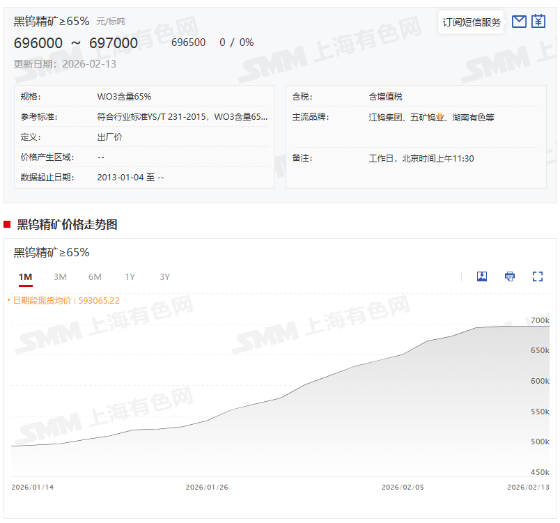Switch chart to 1Y range

point(130,277)
